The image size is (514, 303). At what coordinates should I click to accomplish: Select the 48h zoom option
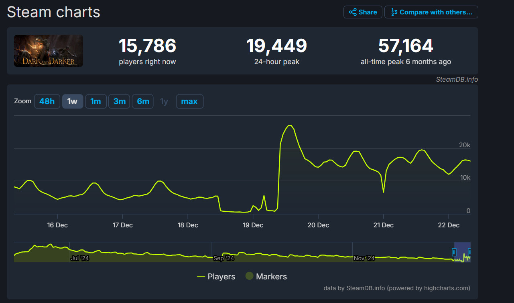tap(47, 101)
